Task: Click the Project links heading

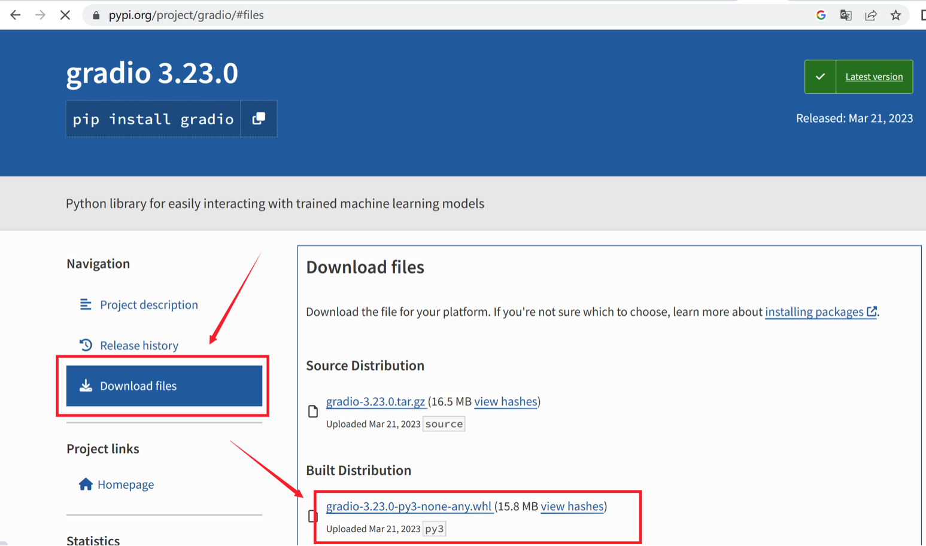Action: [x=103, y=449]
